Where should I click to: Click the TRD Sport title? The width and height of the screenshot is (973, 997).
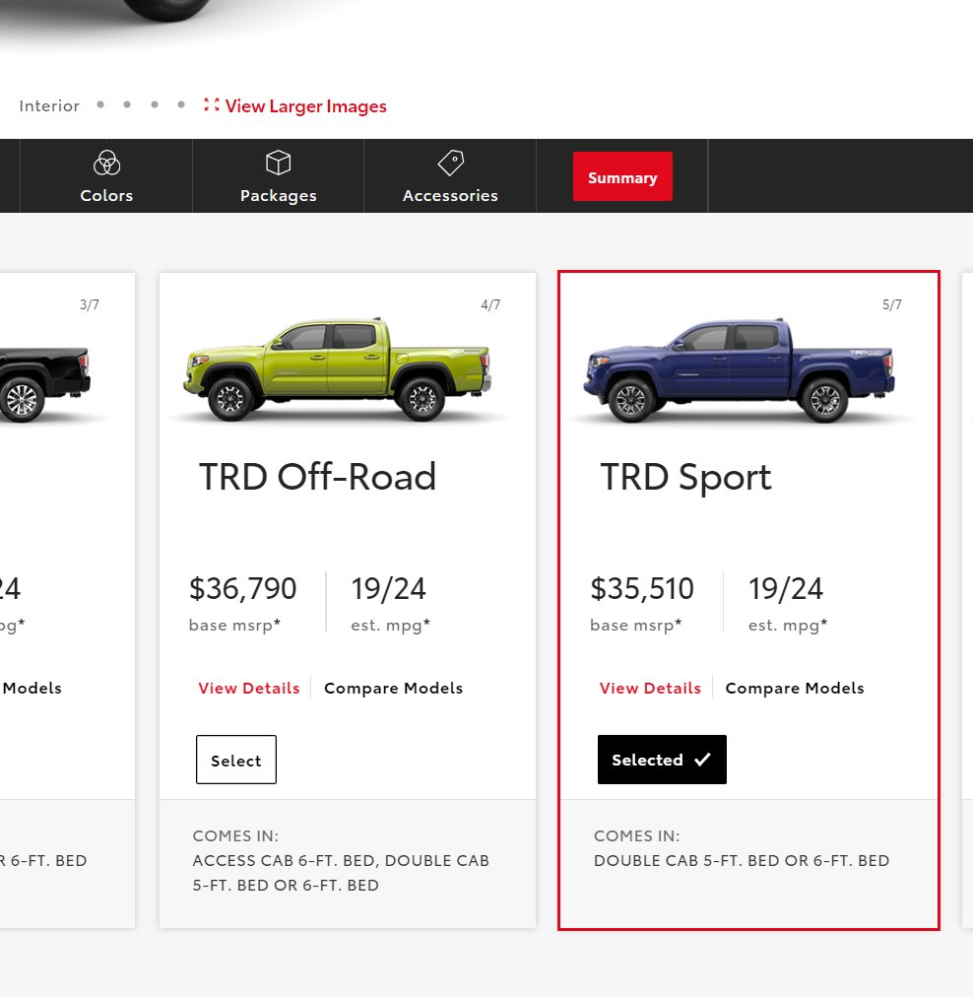[x=685, y=477]
